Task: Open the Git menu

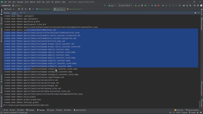Action: click(52, 2)
